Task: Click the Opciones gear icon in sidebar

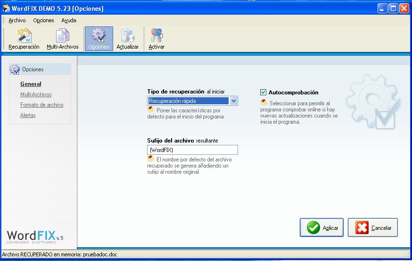Action: coord(15,69)
